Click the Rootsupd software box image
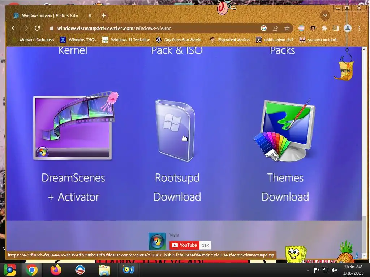370x277 pixels. [175, 131]
